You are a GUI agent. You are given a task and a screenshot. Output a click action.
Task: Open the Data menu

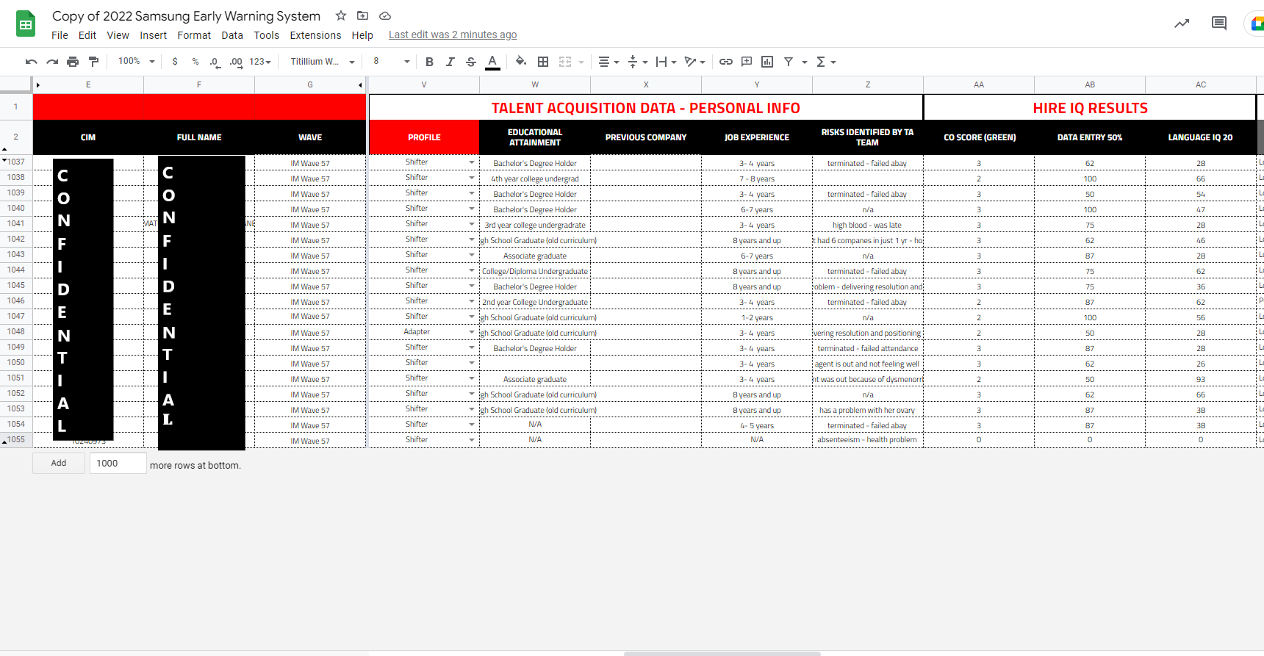tap(232, 35)
